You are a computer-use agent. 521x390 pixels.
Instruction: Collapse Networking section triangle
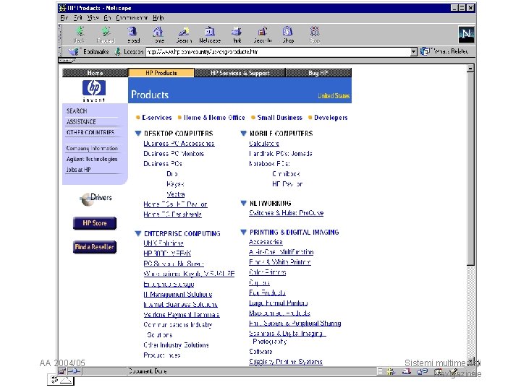click(244, 203)
